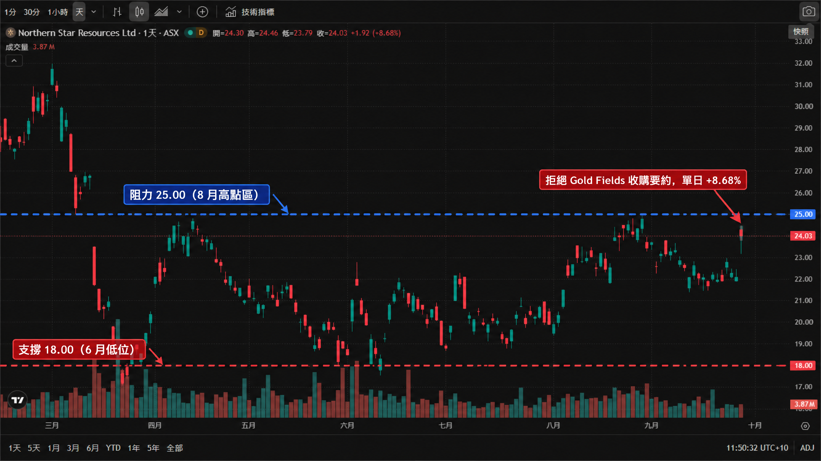Click the green market status dot
The image size is (821, 461).
click(x=190, y=32)
